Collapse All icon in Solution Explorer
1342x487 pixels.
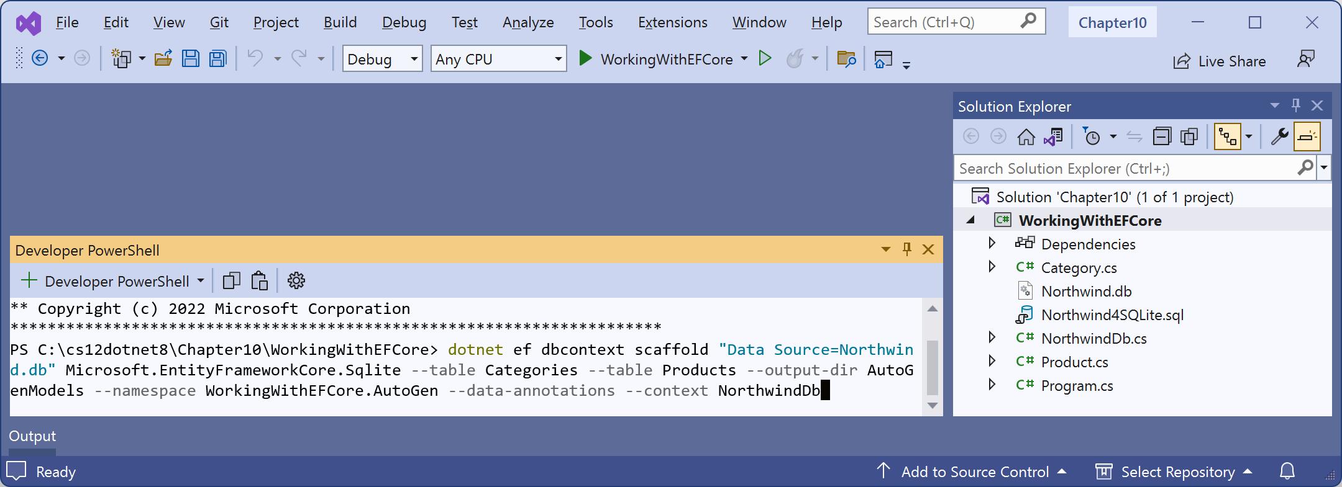[1161, 136]
